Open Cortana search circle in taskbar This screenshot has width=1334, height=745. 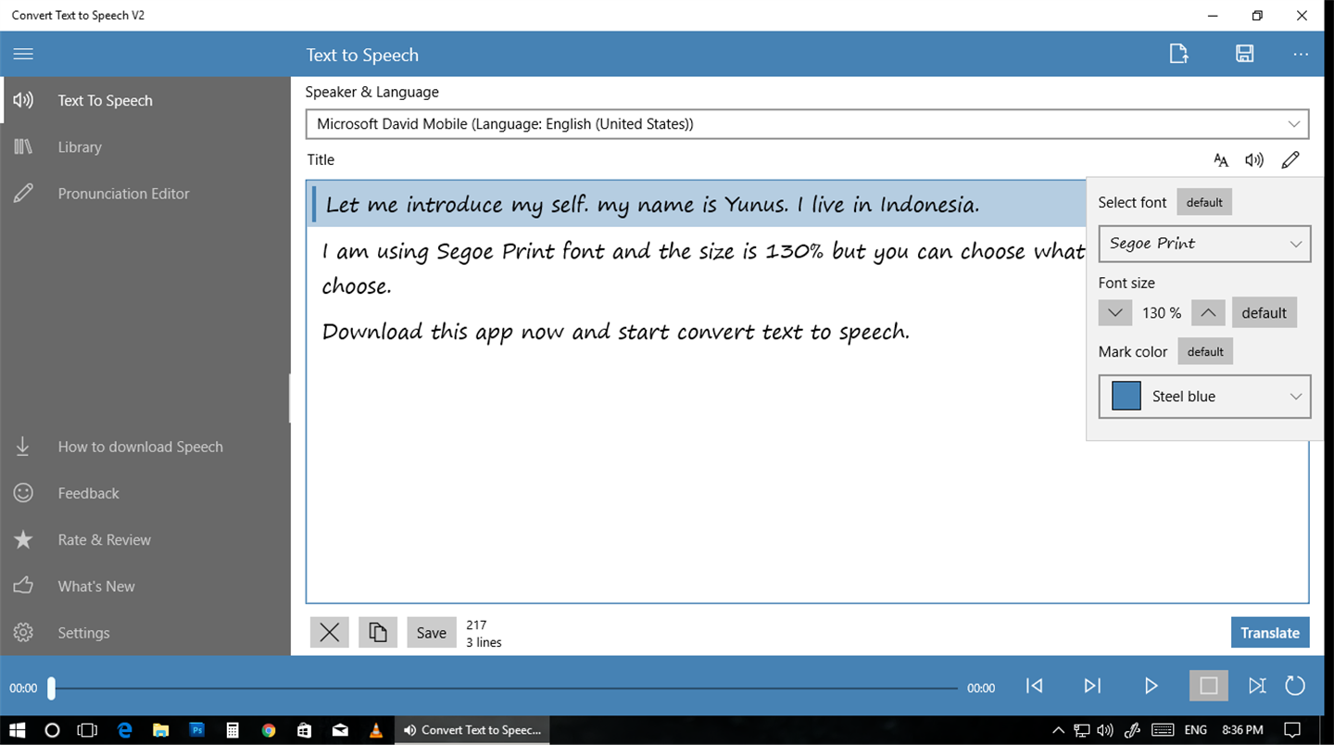52,730
